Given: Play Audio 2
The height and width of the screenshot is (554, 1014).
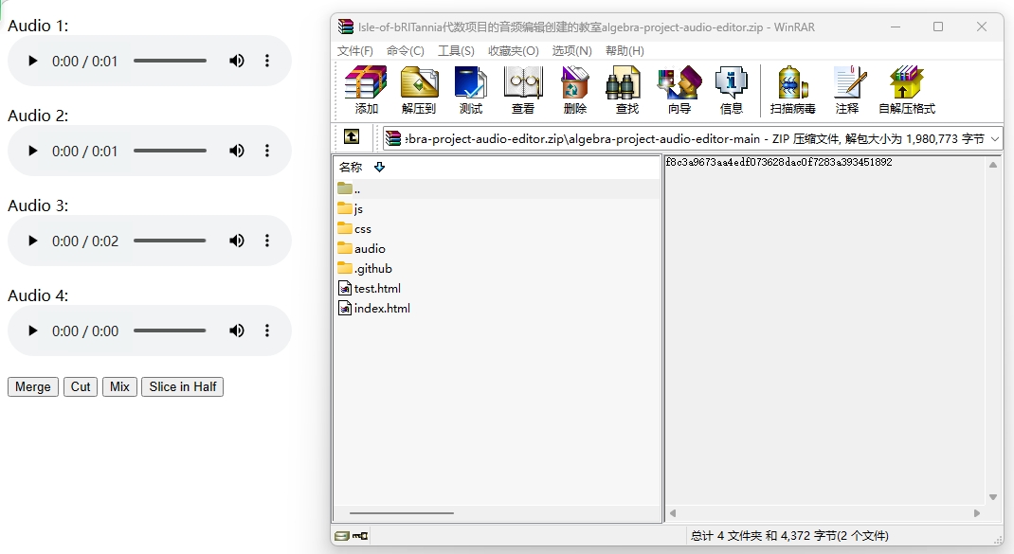Looking at the screenshot, I should tap(32, 151).
